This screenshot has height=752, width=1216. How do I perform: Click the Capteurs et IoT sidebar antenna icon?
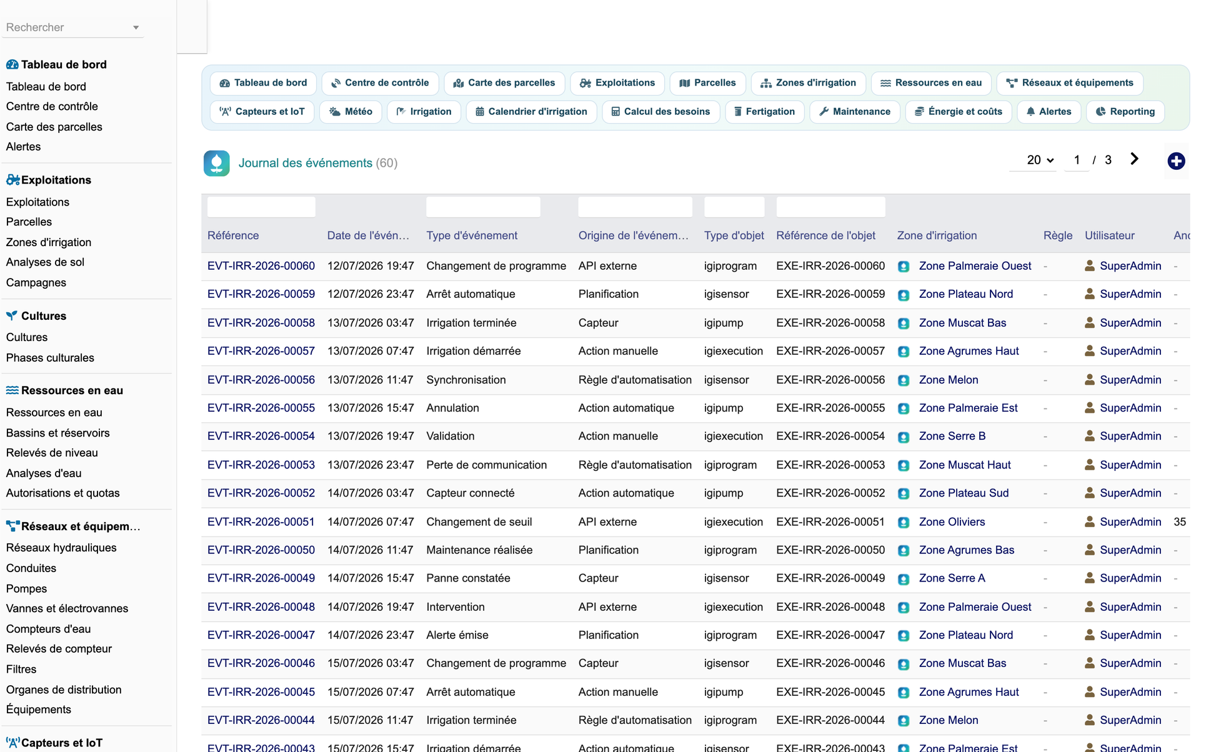pos(12,743)
